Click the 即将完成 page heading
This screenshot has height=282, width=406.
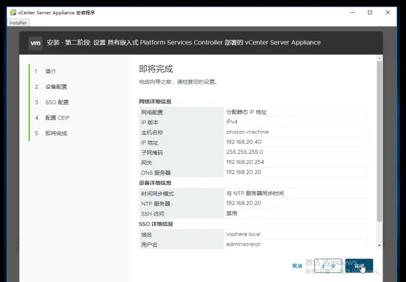tap(156, 69)
